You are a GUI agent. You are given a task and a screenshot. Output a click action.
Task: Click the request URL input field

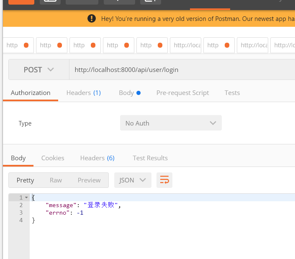coord(180,69)
